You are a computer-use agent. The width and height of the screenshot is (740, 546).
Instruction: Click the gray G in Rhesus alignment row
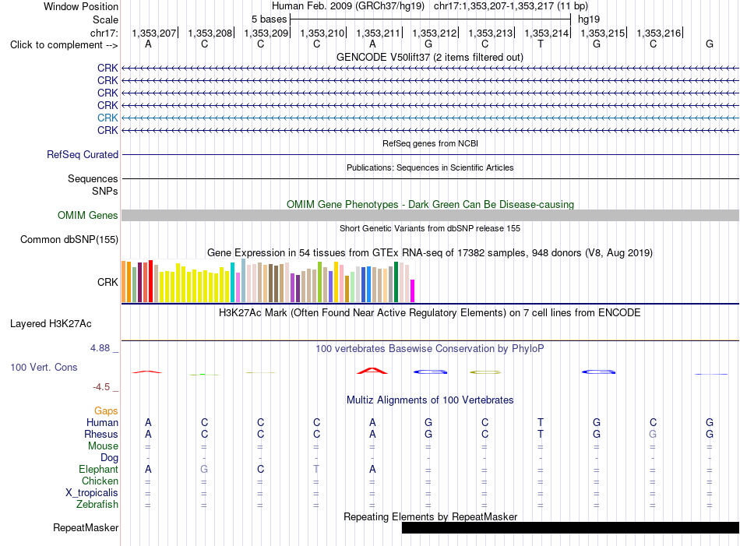[x=653, y=434]
